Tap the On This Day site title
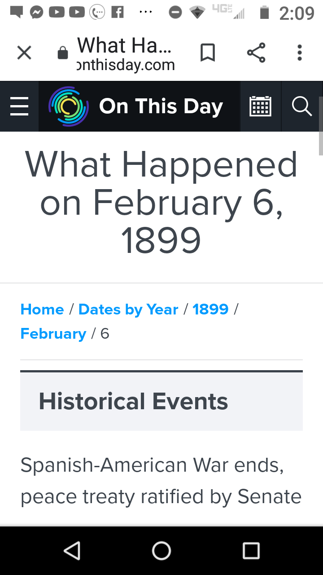The width and height of the screenshot is (323, 575). (x=161, y=106)
